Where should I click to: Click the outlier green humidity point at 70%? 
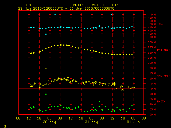tap(46, 94)
